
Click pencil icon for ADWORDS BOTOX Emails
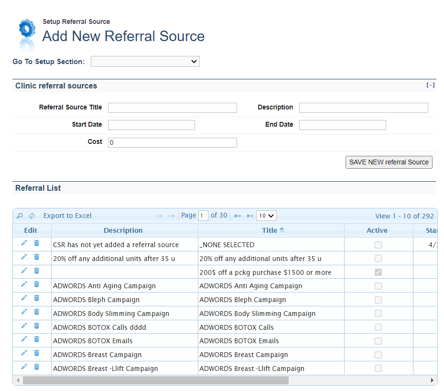click(24, 339)
